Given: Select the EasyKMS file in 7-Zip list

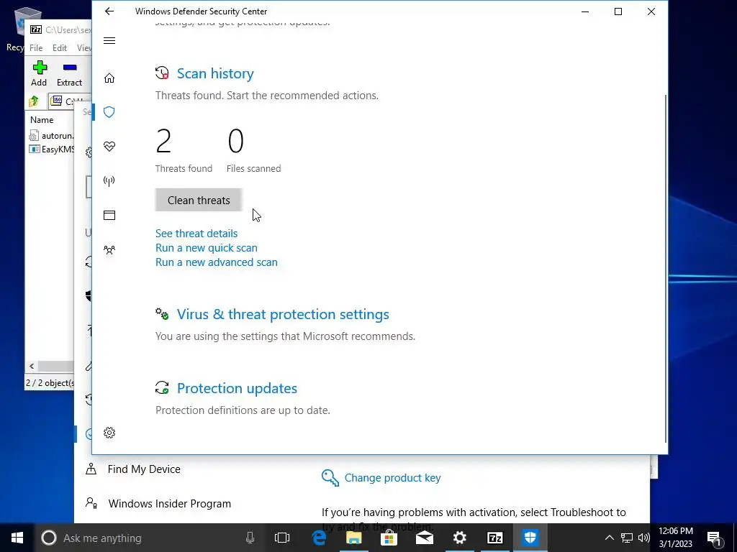Looking at the screenshot, I should (51, 149).
